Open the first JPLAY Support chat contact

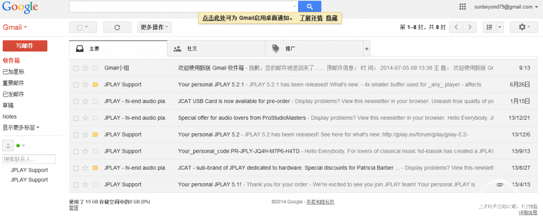coord(29,170)
